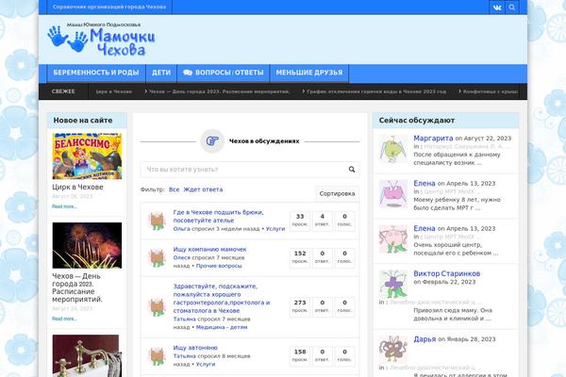This screenshot has width=566, height=377.
Task: Open question Ищу автоняню
Action: click(x=195, y=348)
